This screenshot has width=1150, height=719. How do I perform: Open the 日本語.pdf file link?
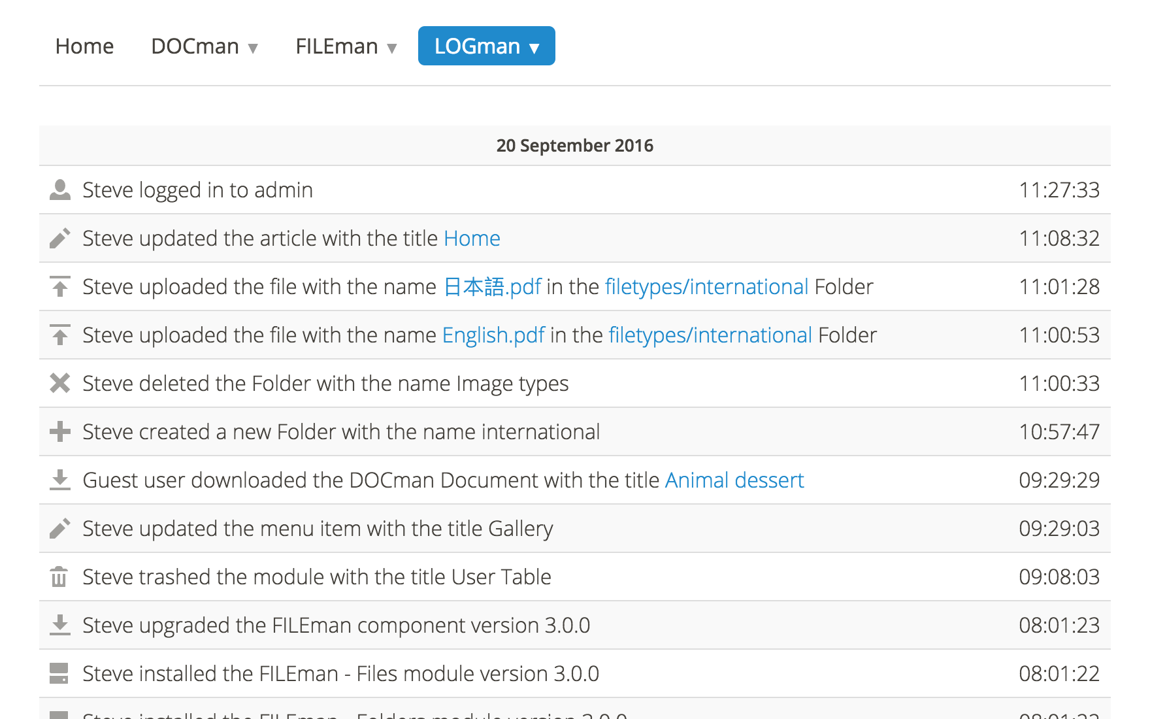coord(492,287)
